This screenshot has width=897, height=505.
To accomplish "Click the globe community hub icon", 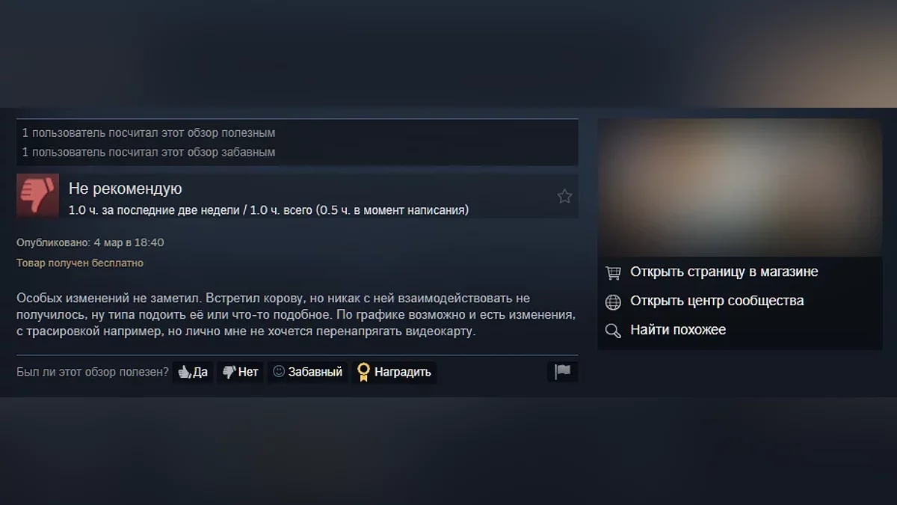I will pyautogui.click(x=613, y=302).
